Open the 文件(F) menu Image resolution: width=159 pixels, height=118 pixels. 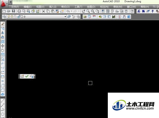[15, 7]
